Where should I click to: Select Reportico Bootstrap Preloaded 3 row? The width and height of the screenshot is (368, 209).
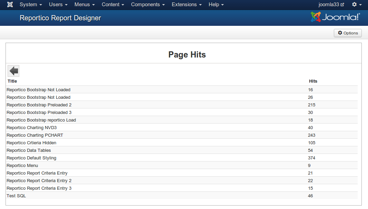click(x=182, y=113)
